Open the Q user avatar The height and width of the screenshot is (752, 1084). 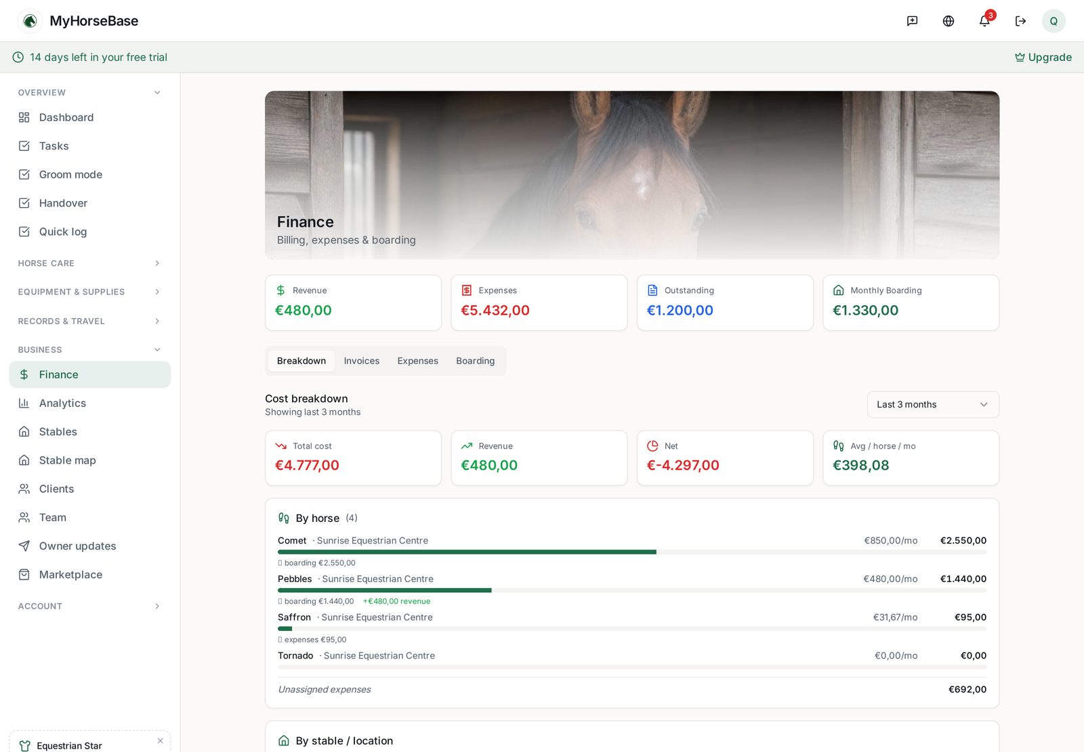click(1054, 21)
